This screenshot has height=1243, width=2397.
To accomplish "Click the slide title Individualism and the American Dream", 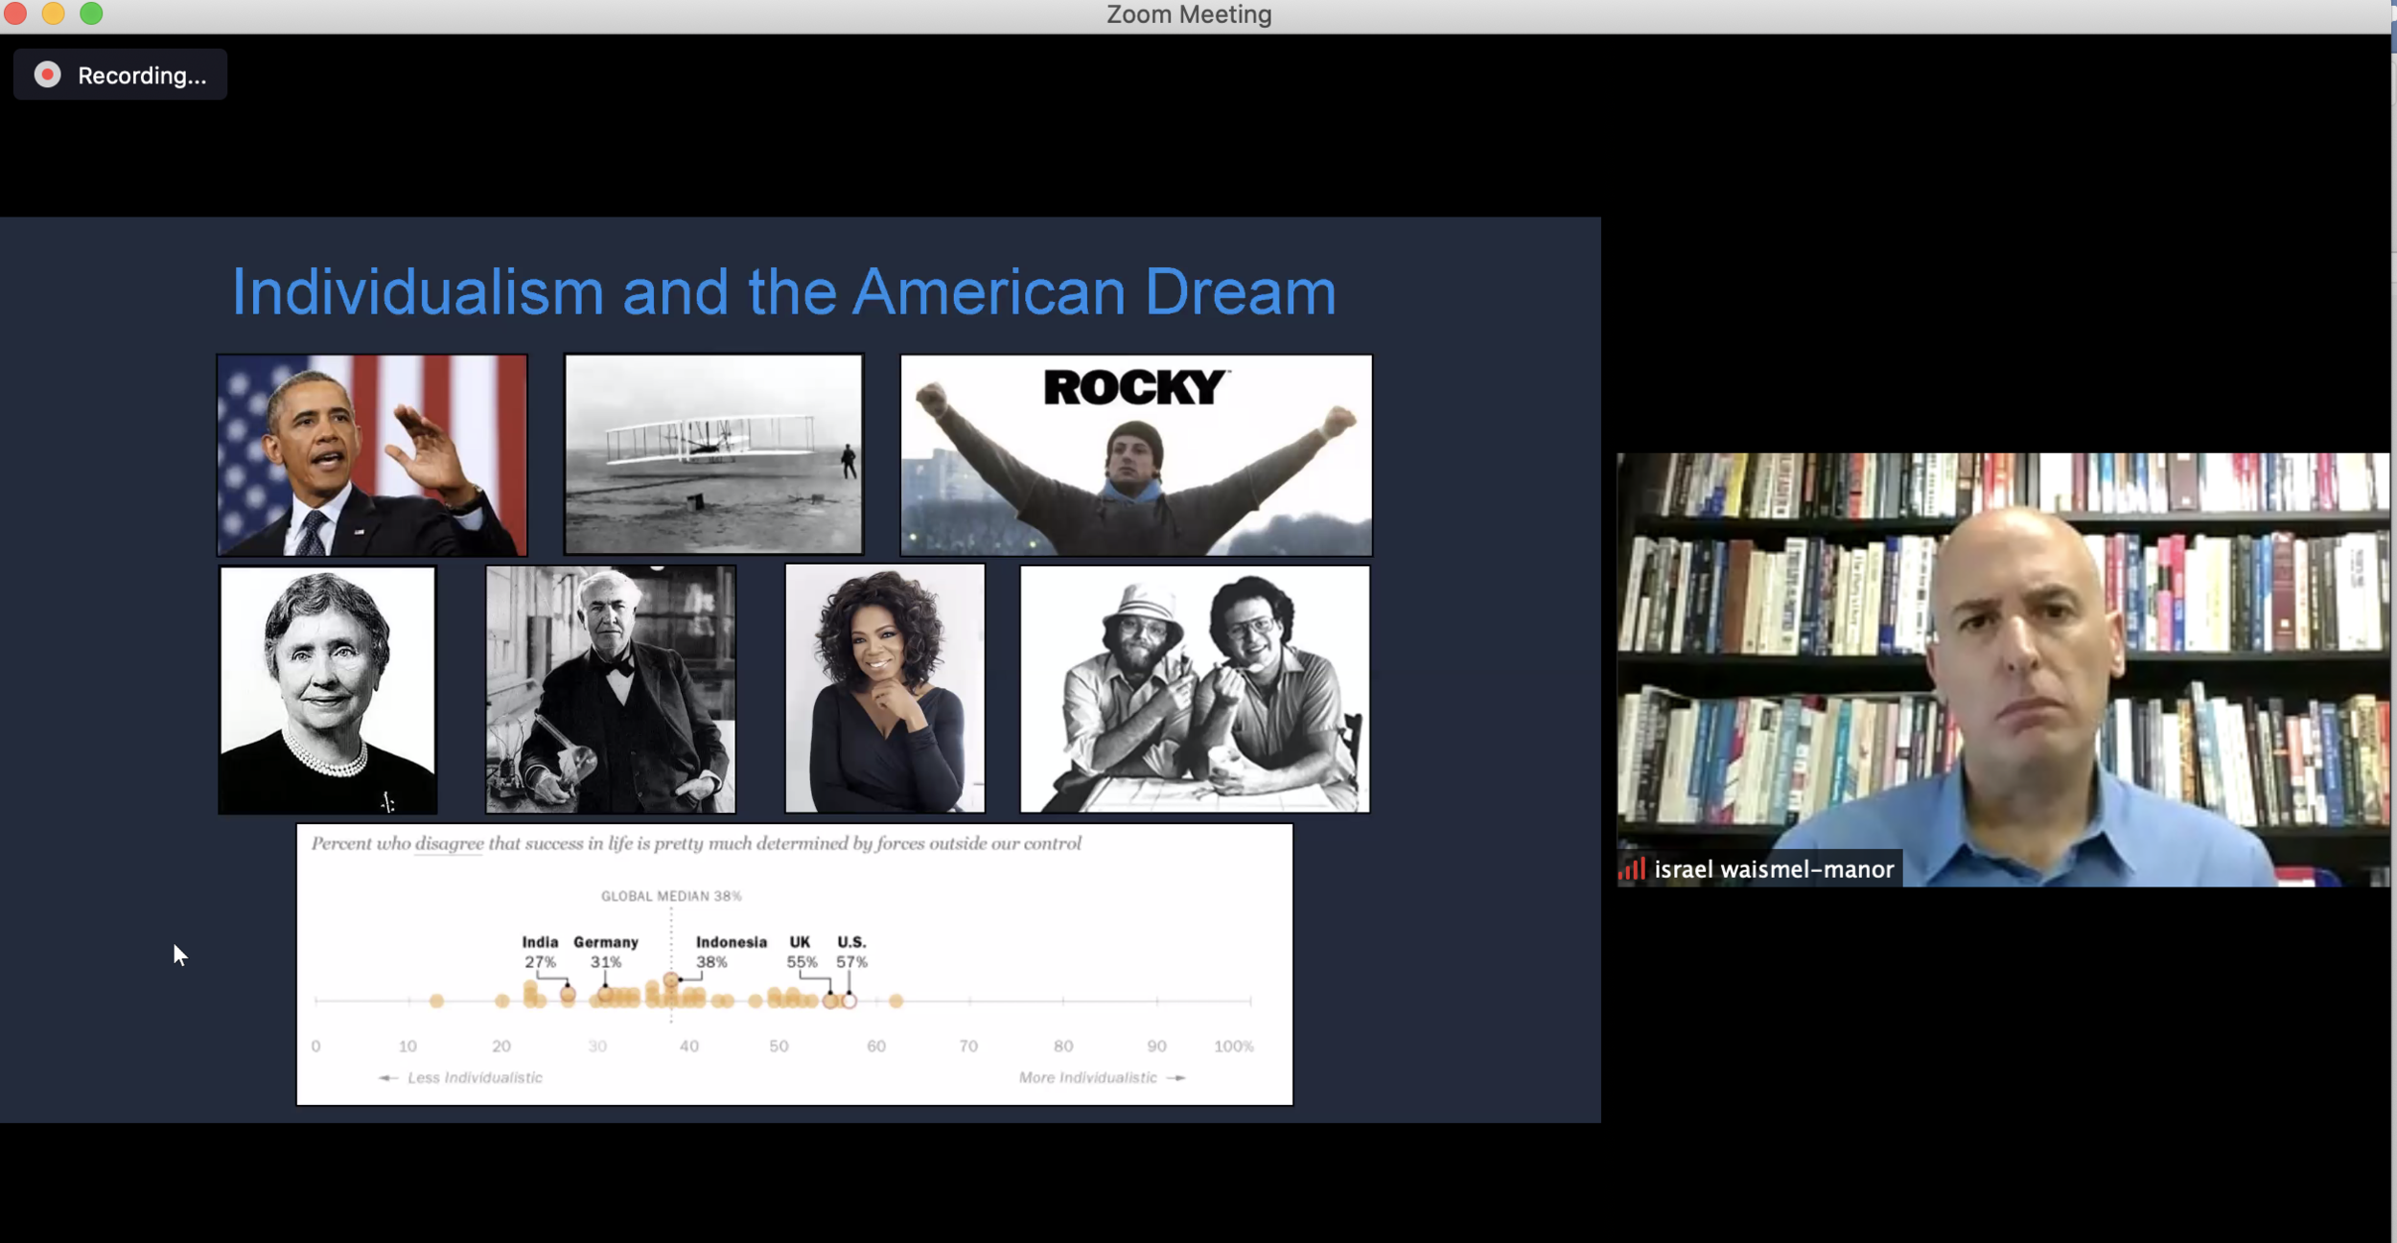I will click(x=783, y=291).
